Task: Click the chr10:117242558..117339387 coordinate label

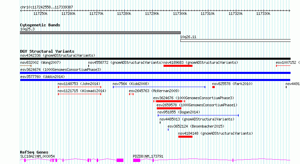Action: coord(47,7)
